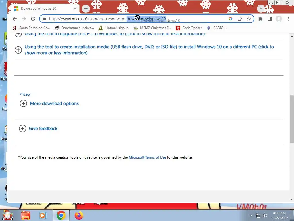Open Hotmail signup bookmark
This screenshot has height=221, width=294.
(x=114, y=28)
